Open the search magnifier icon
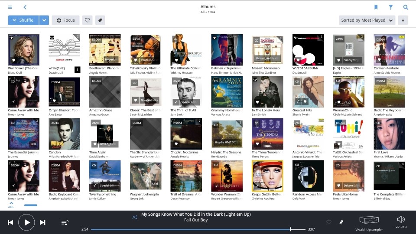The height and width of the screenshot is (234, 416). click(406, 7)
